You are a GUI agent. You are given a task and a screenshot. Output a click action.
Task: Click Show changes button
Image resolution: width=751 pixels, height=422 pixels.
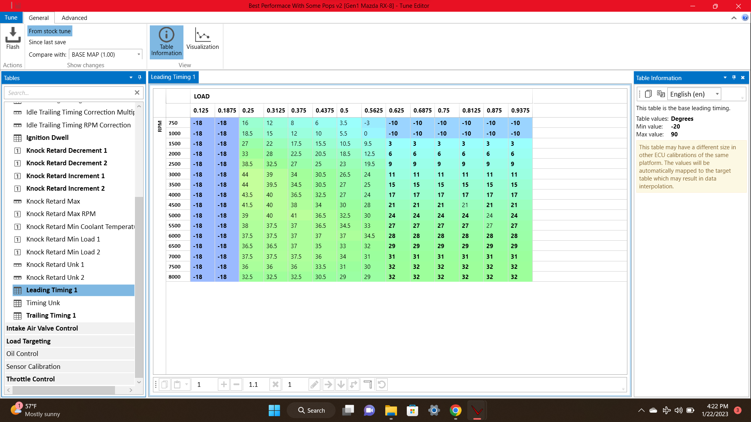tap(85, 65)
